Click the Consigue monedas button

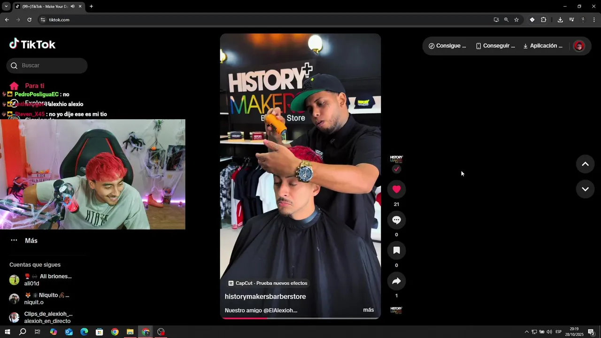click(447, 46)
